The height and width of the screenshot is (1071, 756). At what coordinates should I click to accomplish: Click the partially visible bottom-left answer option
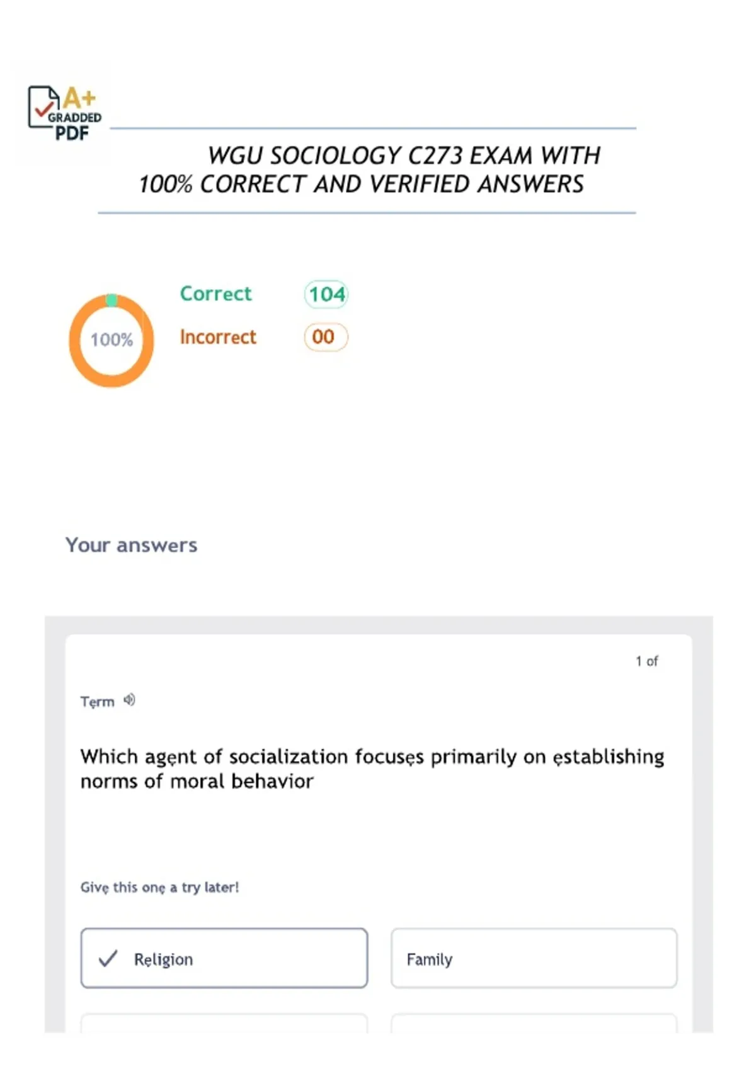click(224, 1023)
